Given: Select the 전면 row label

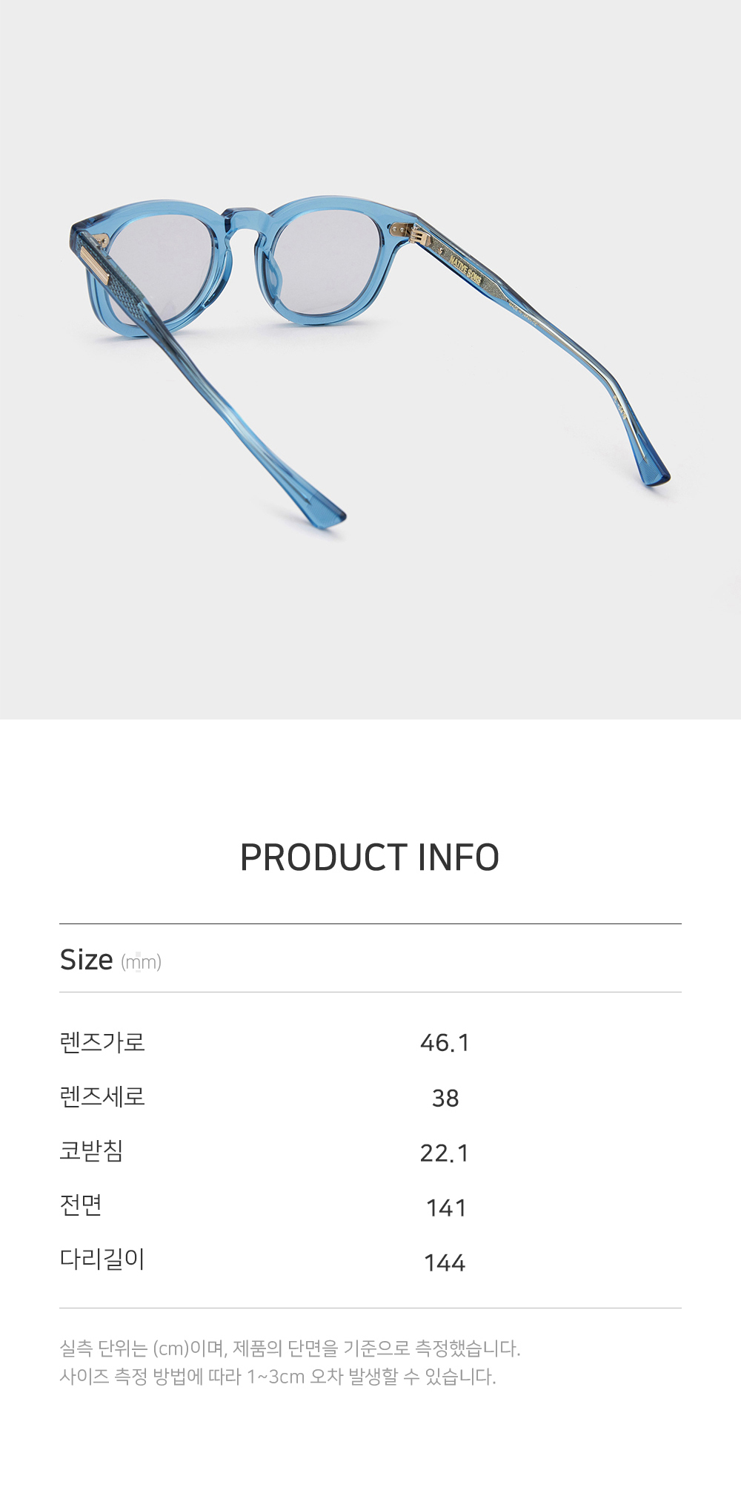Looking at the screenshot, I should 81,1205.
